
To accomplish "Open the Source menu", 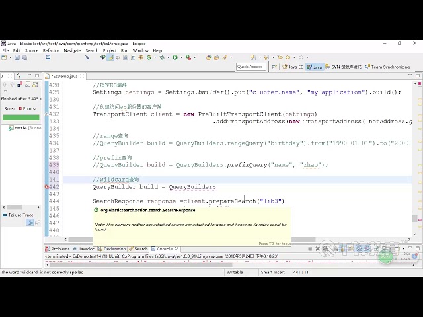I will click(x=32, y=50).
